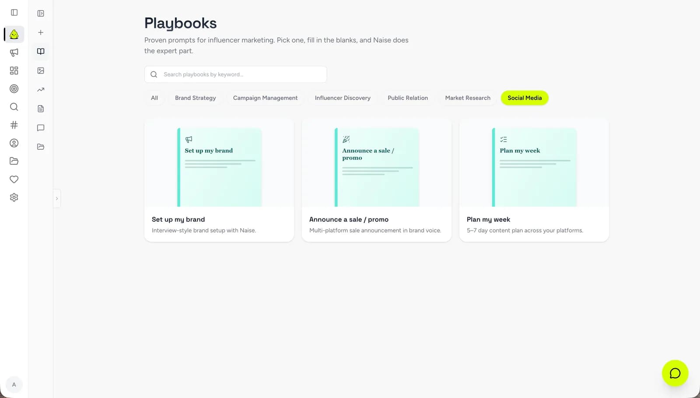Open the trending analytics arrow icon

tap(41, 89)
